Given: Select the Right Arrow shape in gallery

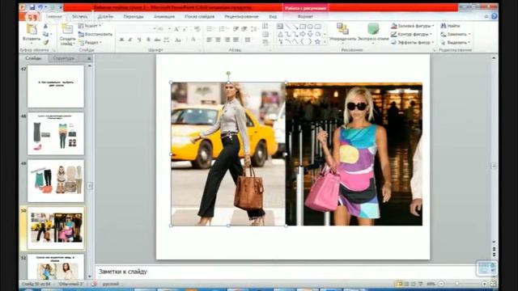Looking at the screenshot, I should click(x=303, y=34).
